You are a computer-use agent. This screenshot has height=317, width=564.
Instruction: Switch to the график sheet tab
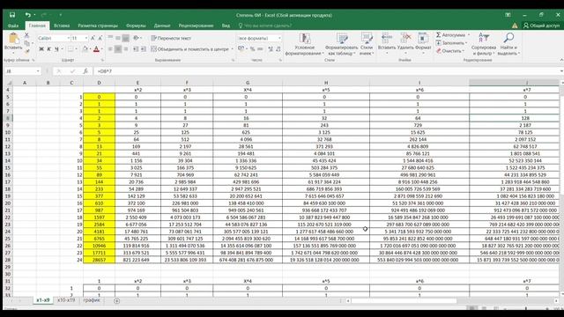pyautogui.click(x=92, y=300)
